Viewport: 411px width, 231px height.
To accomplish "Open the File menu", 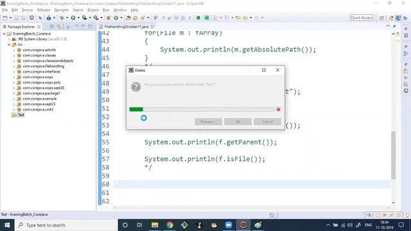I will (4, 10).
